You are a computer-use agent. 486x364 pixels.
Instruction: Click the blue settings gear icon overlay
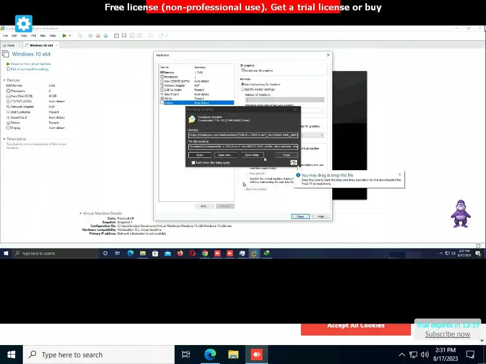[24, 24]
